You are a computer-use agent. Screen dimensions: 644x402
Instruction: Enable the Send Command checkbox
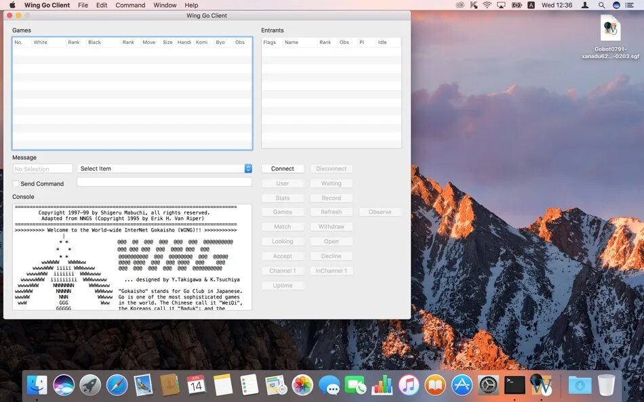pos(16,183)
